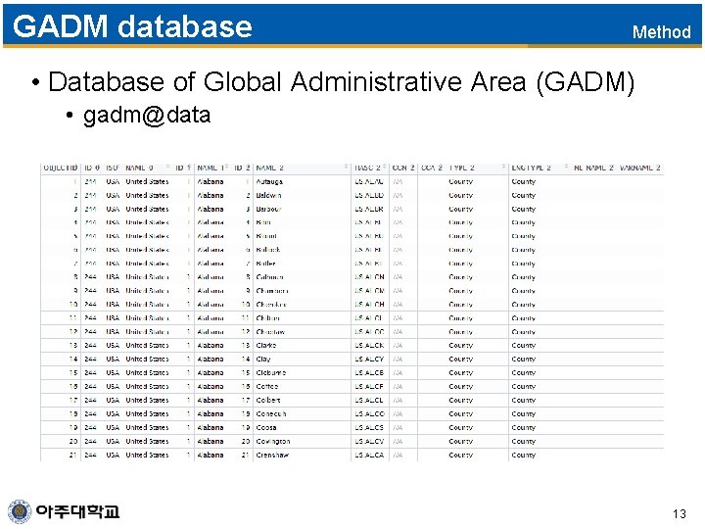Toggle sort arrows beside NAME_0 header
The image size is (705, 529).
167,168
